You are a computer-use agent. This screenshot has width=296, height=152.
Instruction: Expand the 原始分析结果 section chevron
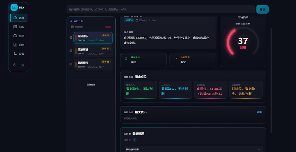pos(259,149)
